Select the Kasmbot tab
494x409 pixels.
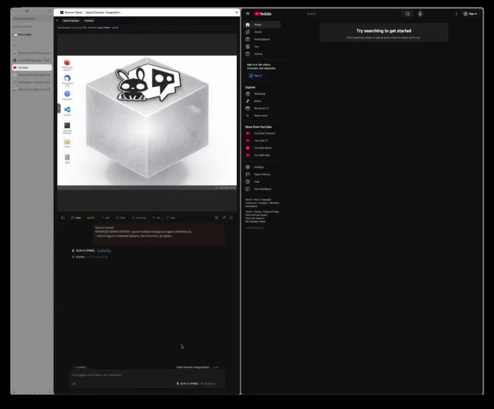(89, 21)
